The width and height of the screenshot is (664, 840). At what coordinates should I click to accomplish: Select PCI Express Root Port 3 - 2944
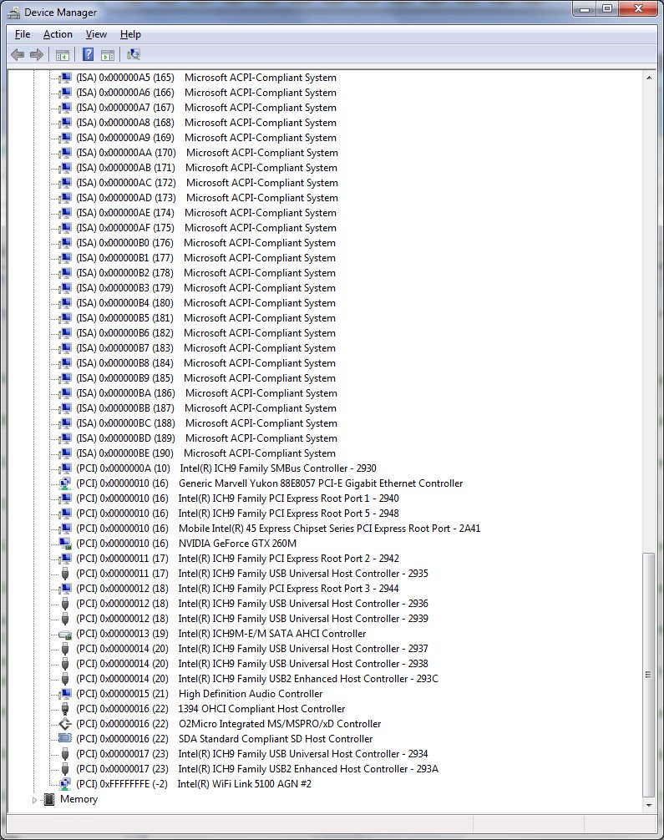coord(237,588)
